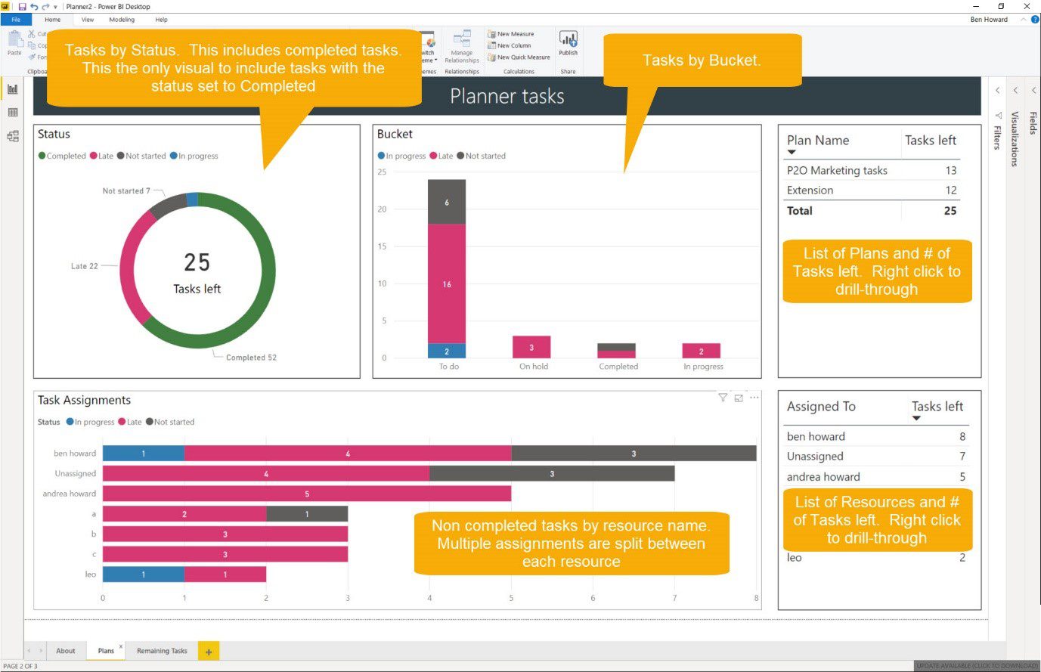1041x672 pixels.
Task: Select the Modeling ribbon tab
Action: point(122,20)
